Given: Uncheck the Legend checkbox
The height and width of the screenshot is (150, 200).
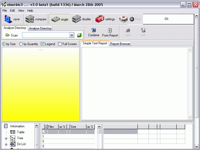Looking at the screenshot, I should [42, 44].
